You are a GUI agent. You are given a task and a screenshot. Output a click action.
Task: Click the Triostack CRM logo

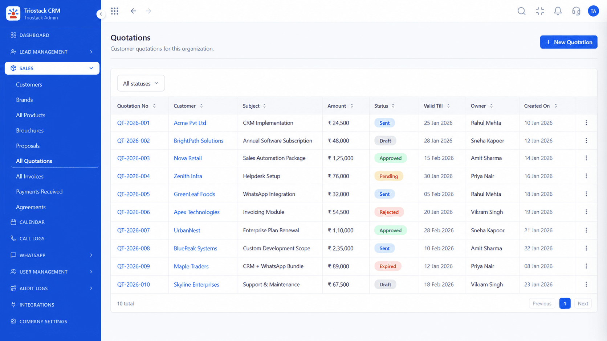pyautogui.click(x=13, y=13)
